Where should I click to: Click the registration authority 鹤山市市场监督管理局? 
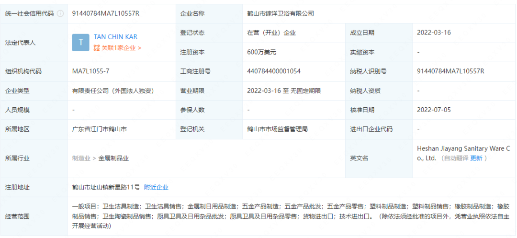(x=277, y=129)
